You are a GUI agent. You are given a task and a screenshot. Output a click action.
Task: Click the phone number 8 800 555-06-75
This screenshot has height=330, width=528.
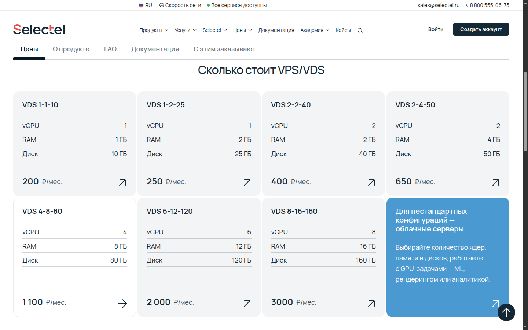pyautogui.click(x=487, y=5)
